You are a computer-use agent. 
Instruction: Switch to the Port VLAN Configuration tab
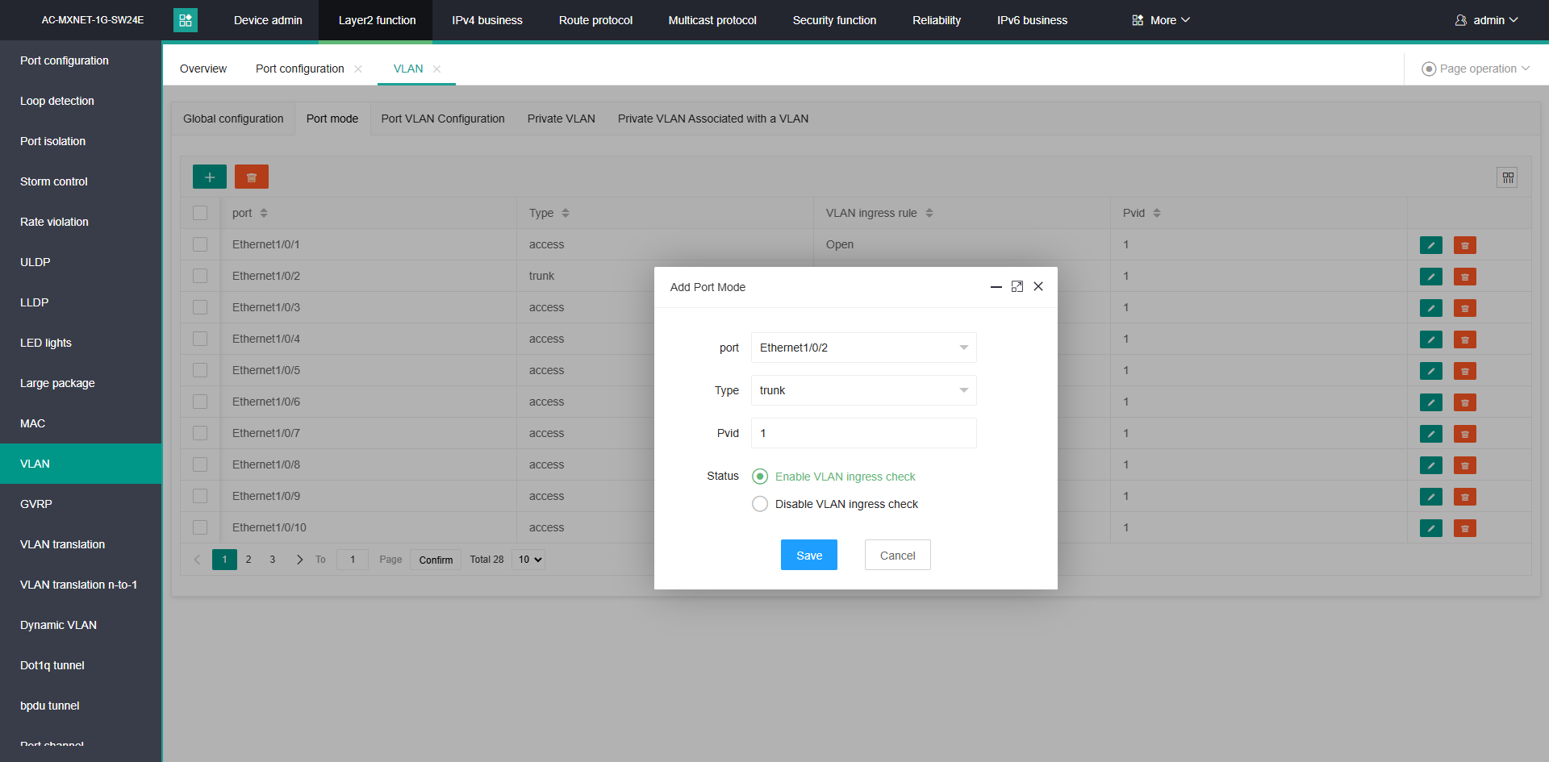[x=443, y=119]
